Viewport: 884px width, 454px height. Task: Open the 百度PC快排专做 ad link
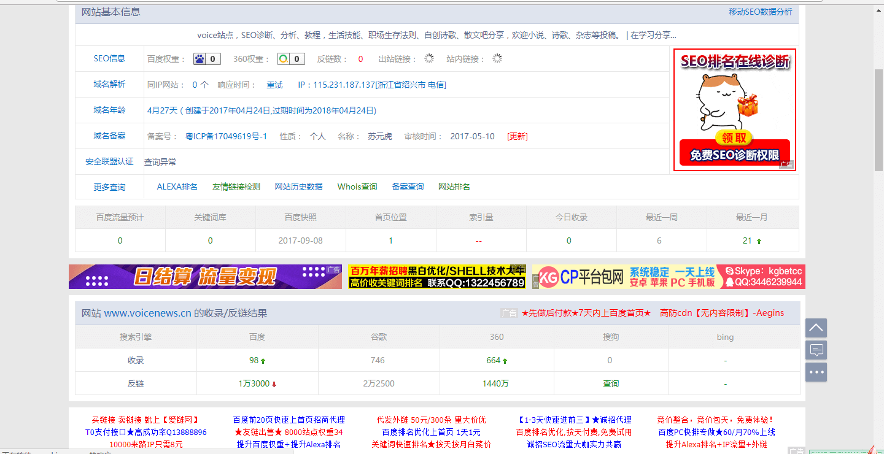[x=716, y=432]
